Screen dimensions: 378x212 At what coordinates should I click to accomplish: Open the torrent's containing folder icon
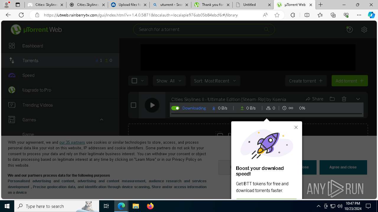pyautogui.click(x=332, y=99)
